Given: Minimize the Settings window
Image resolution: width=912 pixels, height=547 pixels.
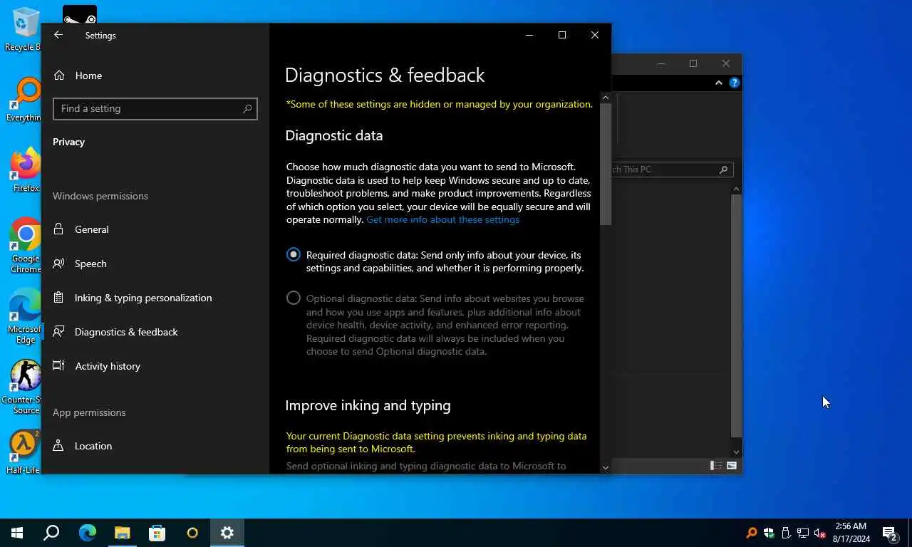Looking at the screenshot, I should [x=529, y=35].
